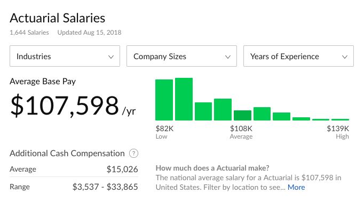Click the last histogram bar above $139K
Image resolution: width=364 pixels, height=201 pixels.
pos(341,119)
